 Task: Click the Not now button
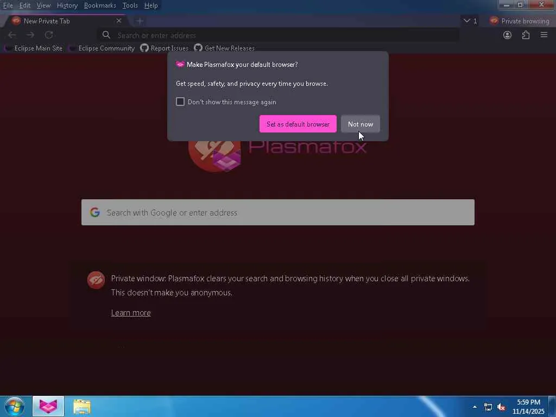[361, 124]
